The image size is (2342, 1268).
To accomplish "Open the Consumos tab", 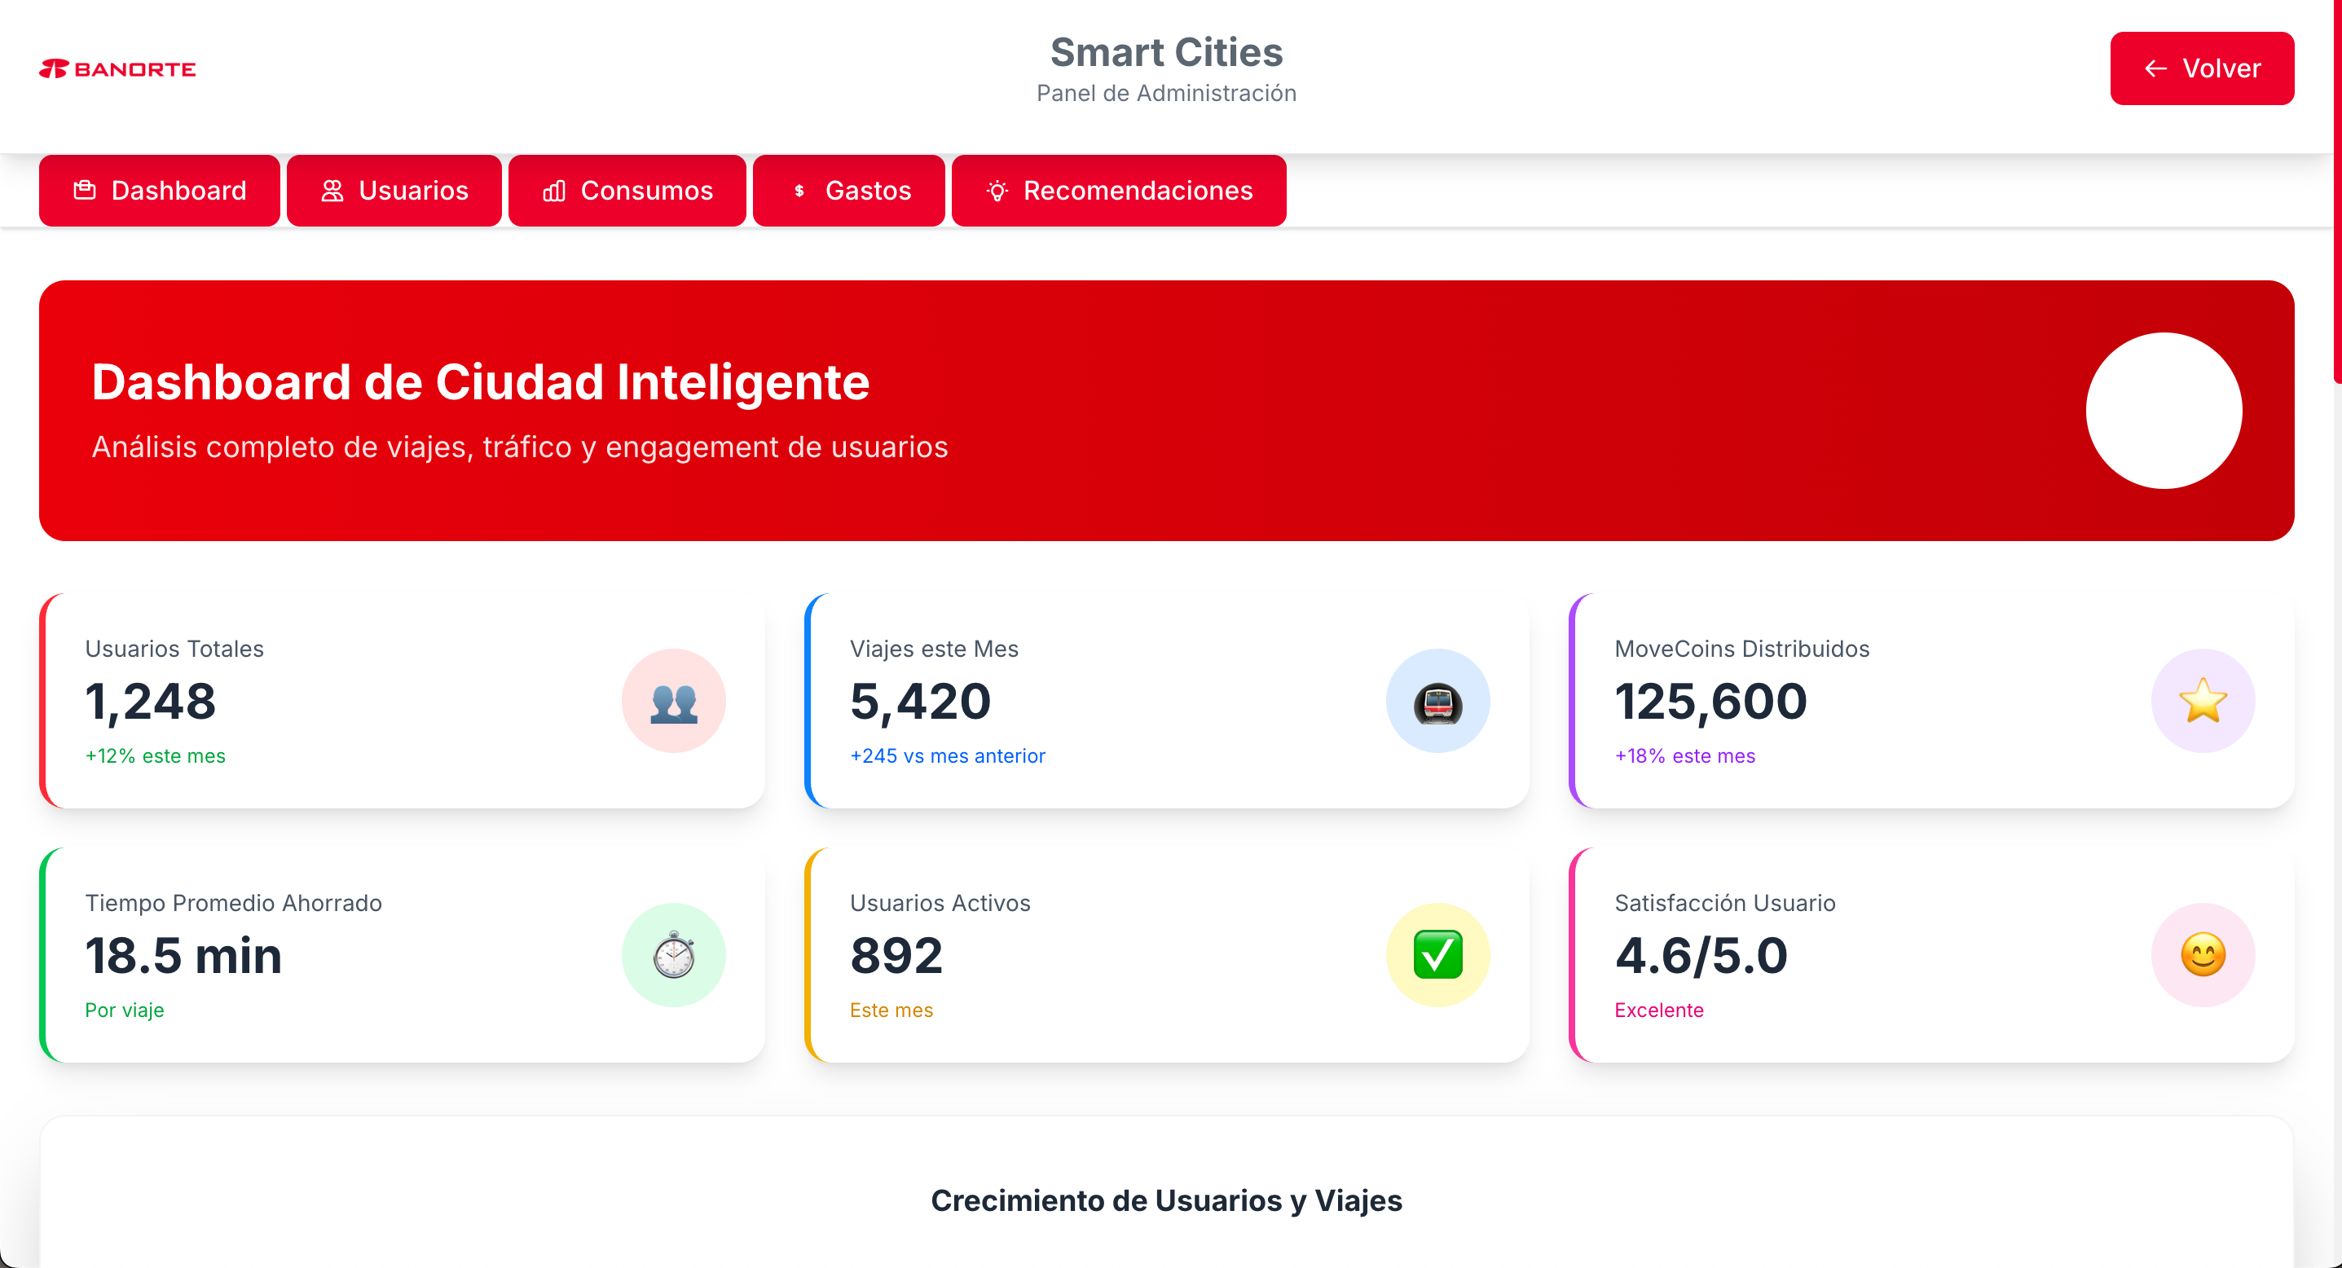I will (627, 190).
